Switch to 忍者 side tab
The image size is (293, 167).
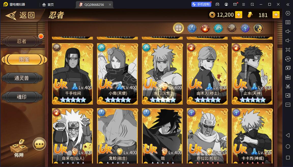click(22, 41)
